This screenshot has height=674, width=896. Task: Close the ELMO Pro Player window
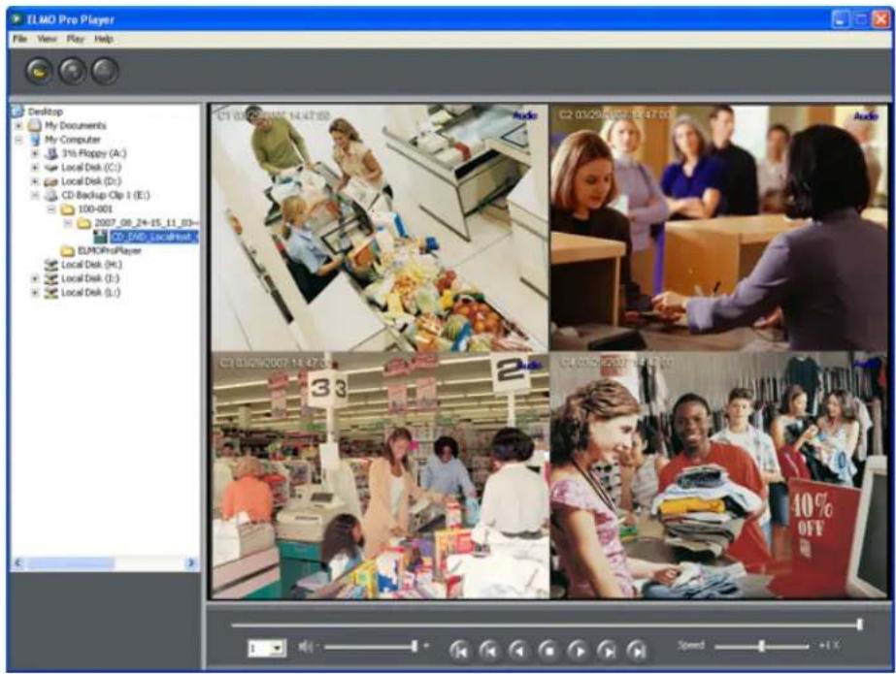click(x=880, y=20)
